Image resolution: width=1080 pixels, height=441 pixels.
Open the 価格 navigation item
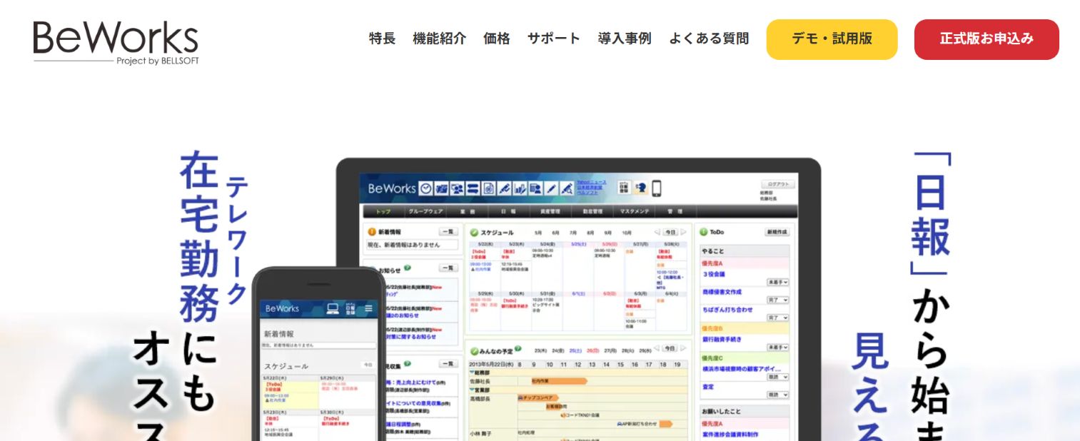pyautogui.click(x=496, y=39)
